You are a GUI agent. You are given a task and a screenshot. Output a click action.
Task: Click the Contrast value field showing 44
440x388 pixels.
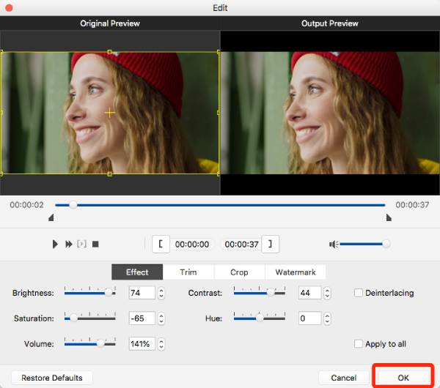point(309,293)
